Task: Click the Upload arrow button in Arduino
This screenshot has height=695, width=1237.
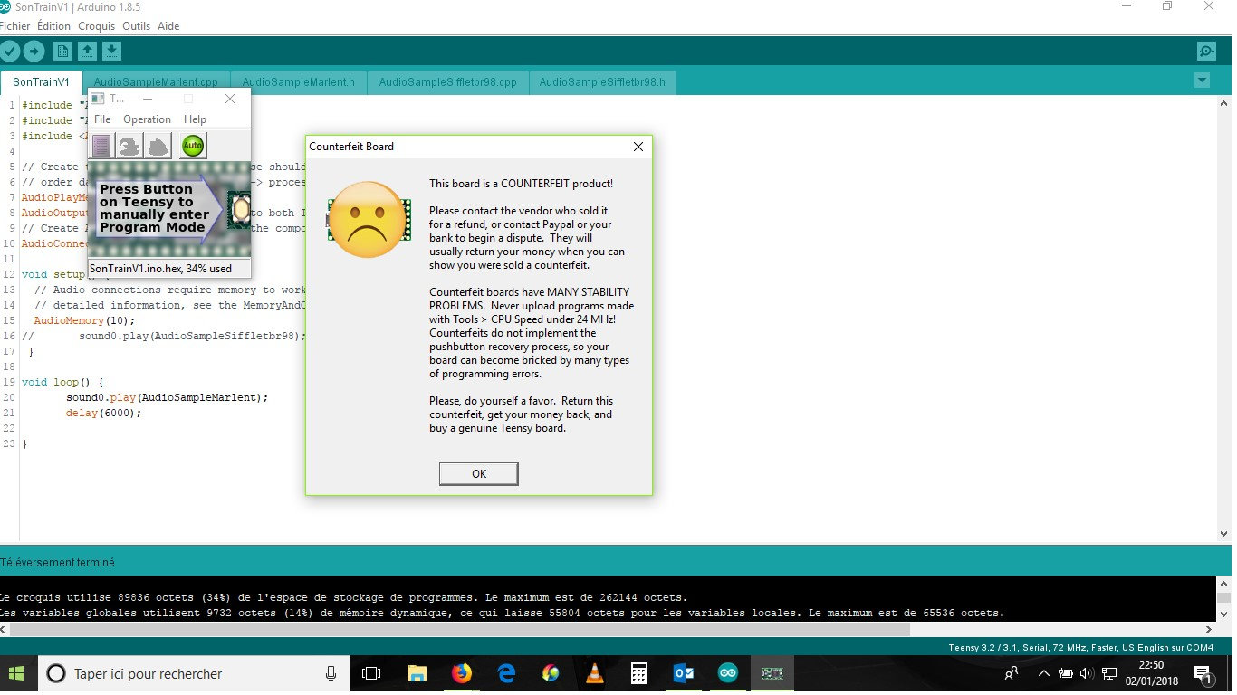Action: (34, 52)
